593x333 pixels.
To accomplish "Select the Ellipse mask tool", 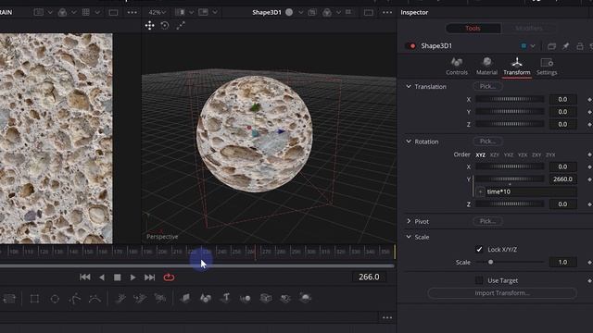I will click(55, 299).
